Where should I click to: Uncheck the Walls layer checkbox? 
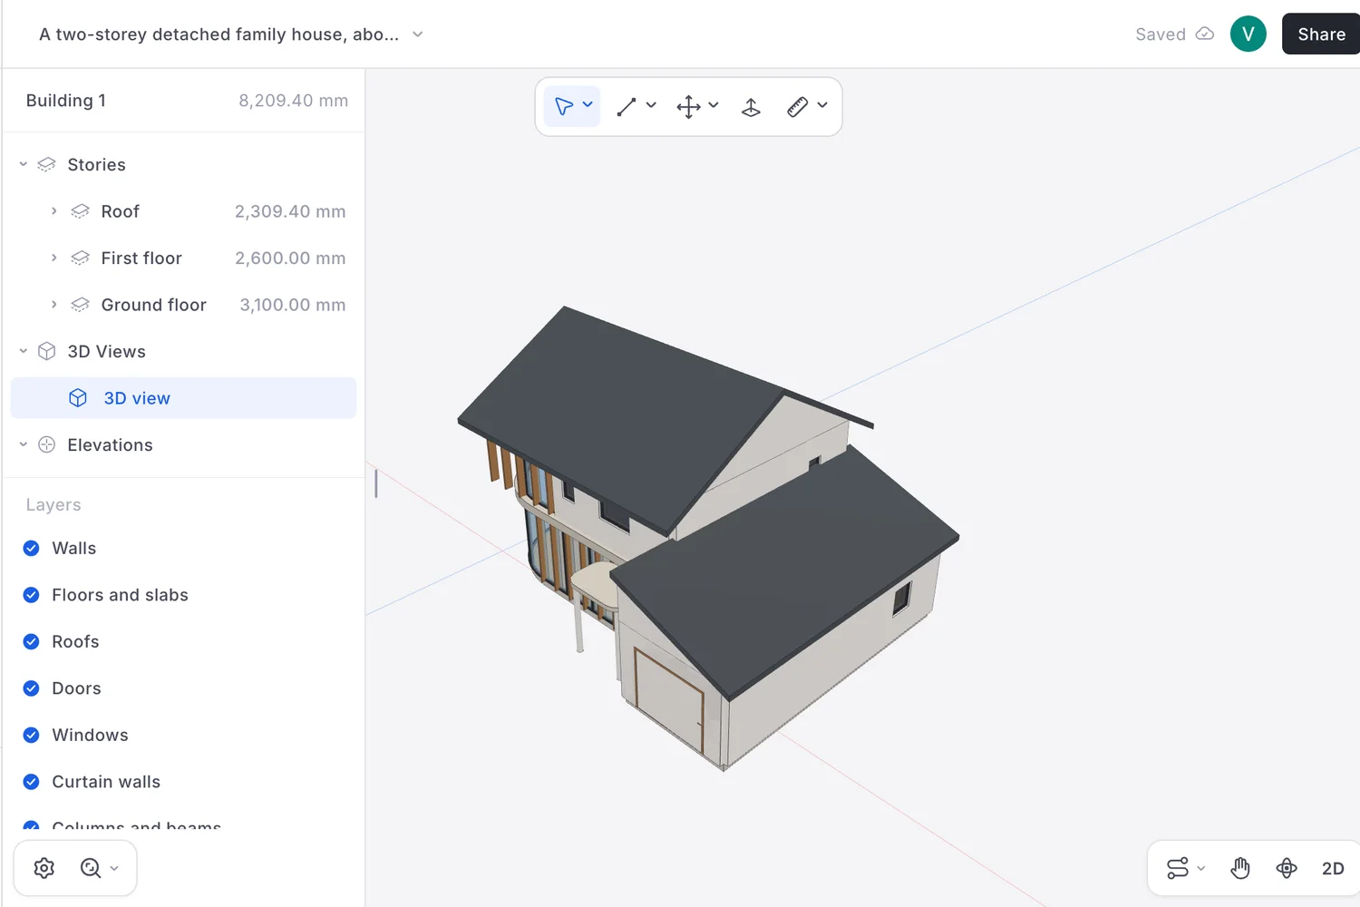click(31, 548)
